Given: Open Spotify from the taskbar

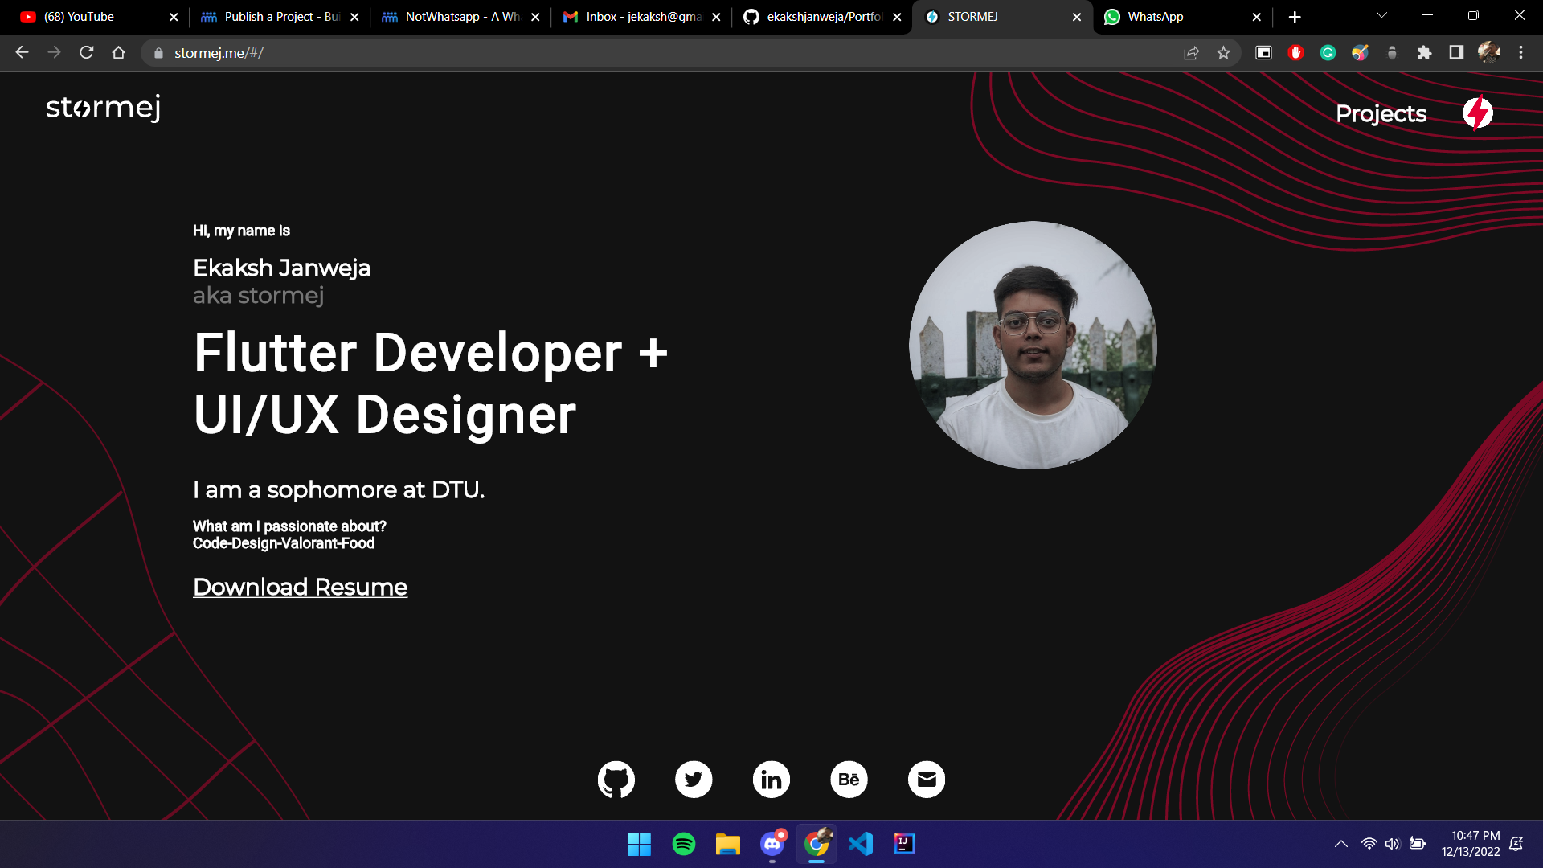Looking at the screenshot, I should click(x=684, y=844).
